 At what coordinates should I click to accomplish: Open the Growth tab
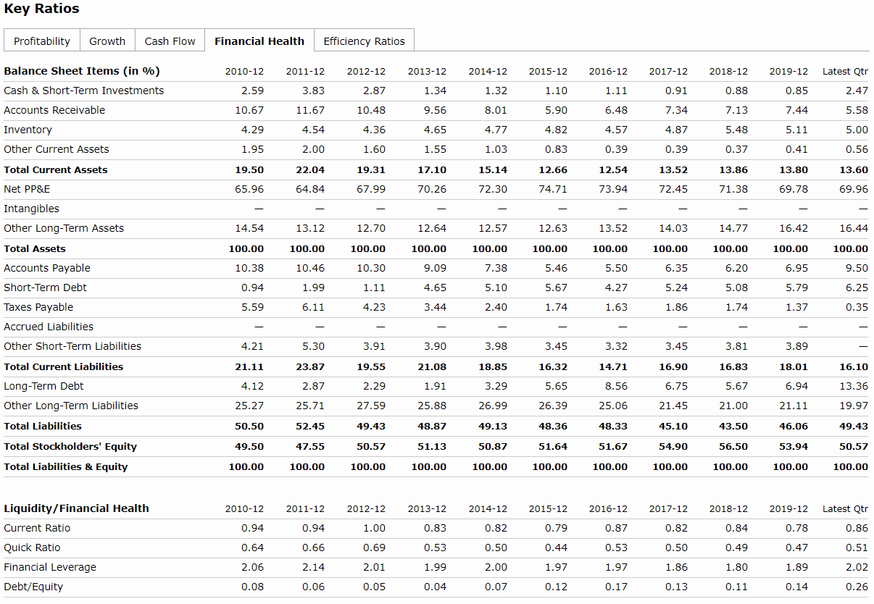(107, 41)
